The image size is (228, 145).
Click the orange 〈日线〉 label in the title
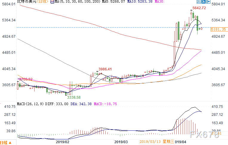pyautogui.click(x=42, y=1)
